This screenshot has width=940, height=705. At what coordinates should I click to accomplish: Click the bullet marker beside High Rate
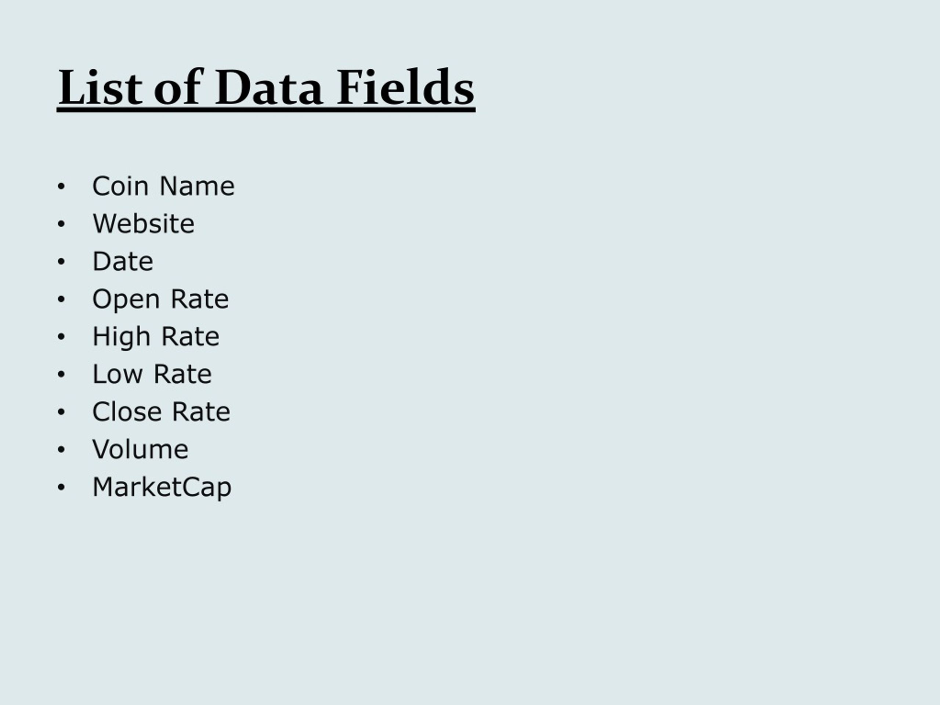coord(61,337)
